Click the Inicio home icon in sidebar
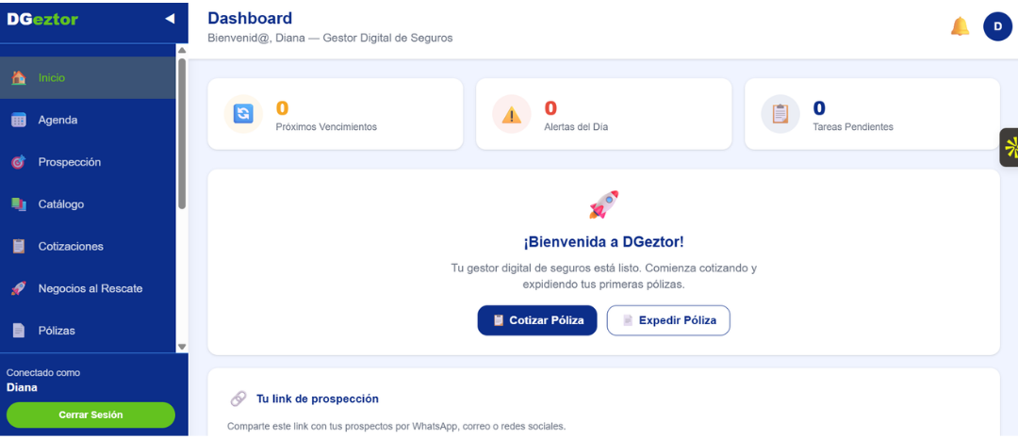Viewport: 1018px width, 439px height. [19, 78]
